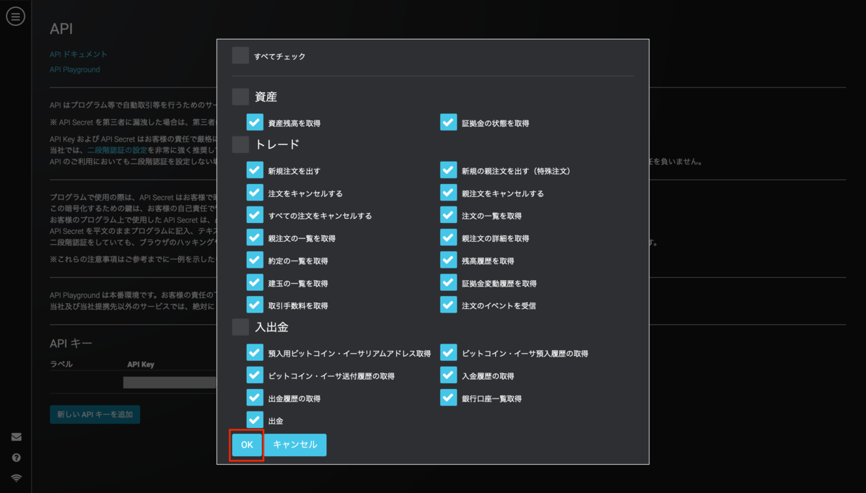This screenshot has width=866, height=493.
Task: Toggle the 資産 category checkbox
Action: (x=240, y=95)
